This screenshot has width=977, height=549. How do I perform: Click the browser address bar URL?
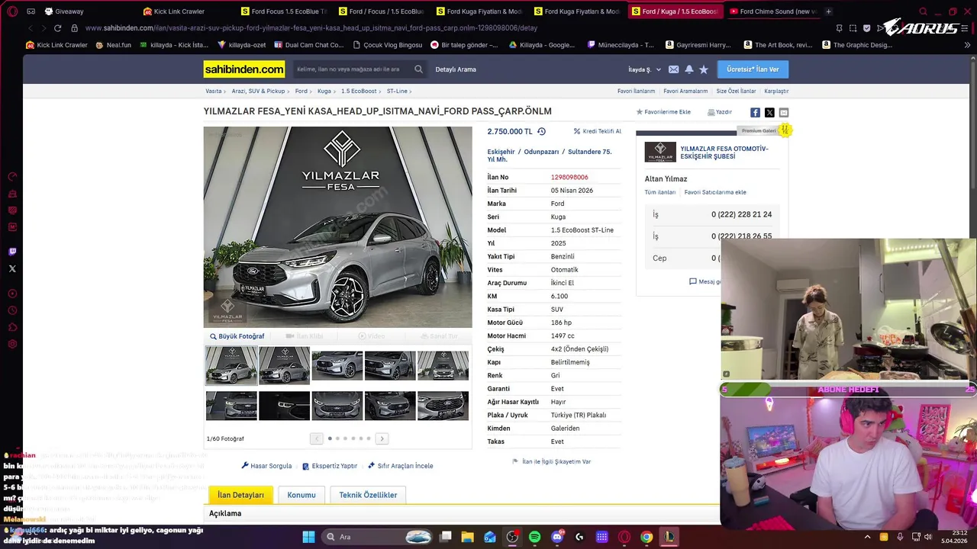click(311, 28)
